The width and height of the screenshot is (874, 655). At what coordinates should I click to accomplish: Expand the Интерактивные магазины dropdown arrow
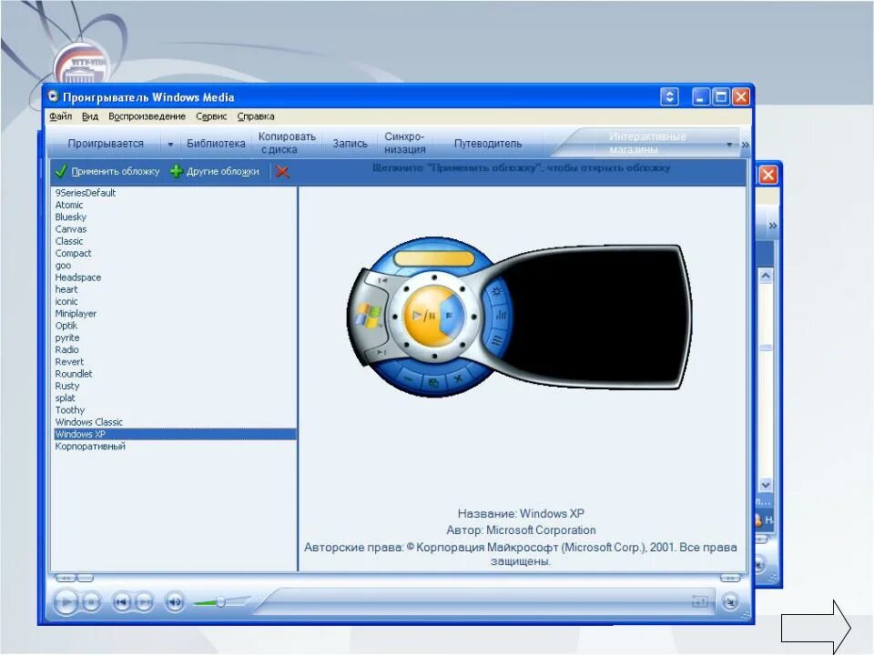point(729,145)
